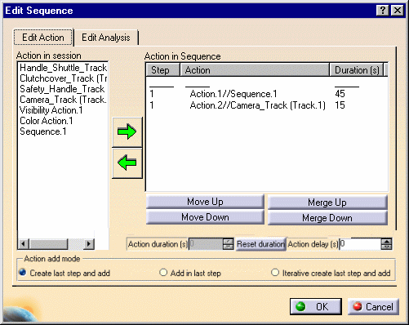This screenshot has width=409, height=325.
Task: Select Handle_Shuttle_Track in session list
Action: [63, 68]
